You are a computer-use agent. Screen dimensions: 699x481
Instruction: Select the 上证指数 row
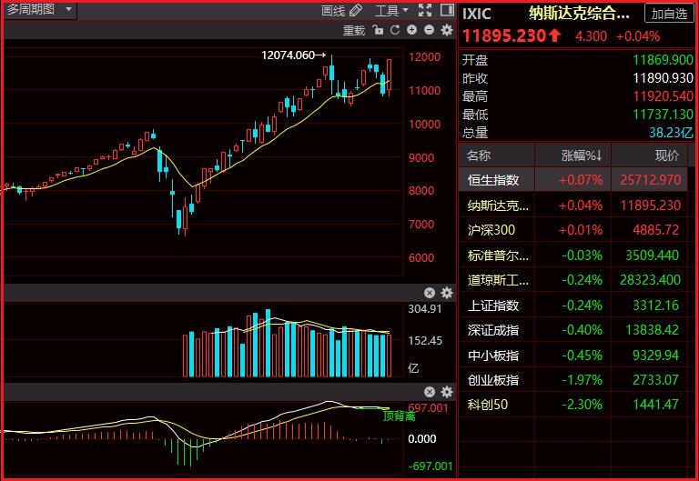coord(573,306)
